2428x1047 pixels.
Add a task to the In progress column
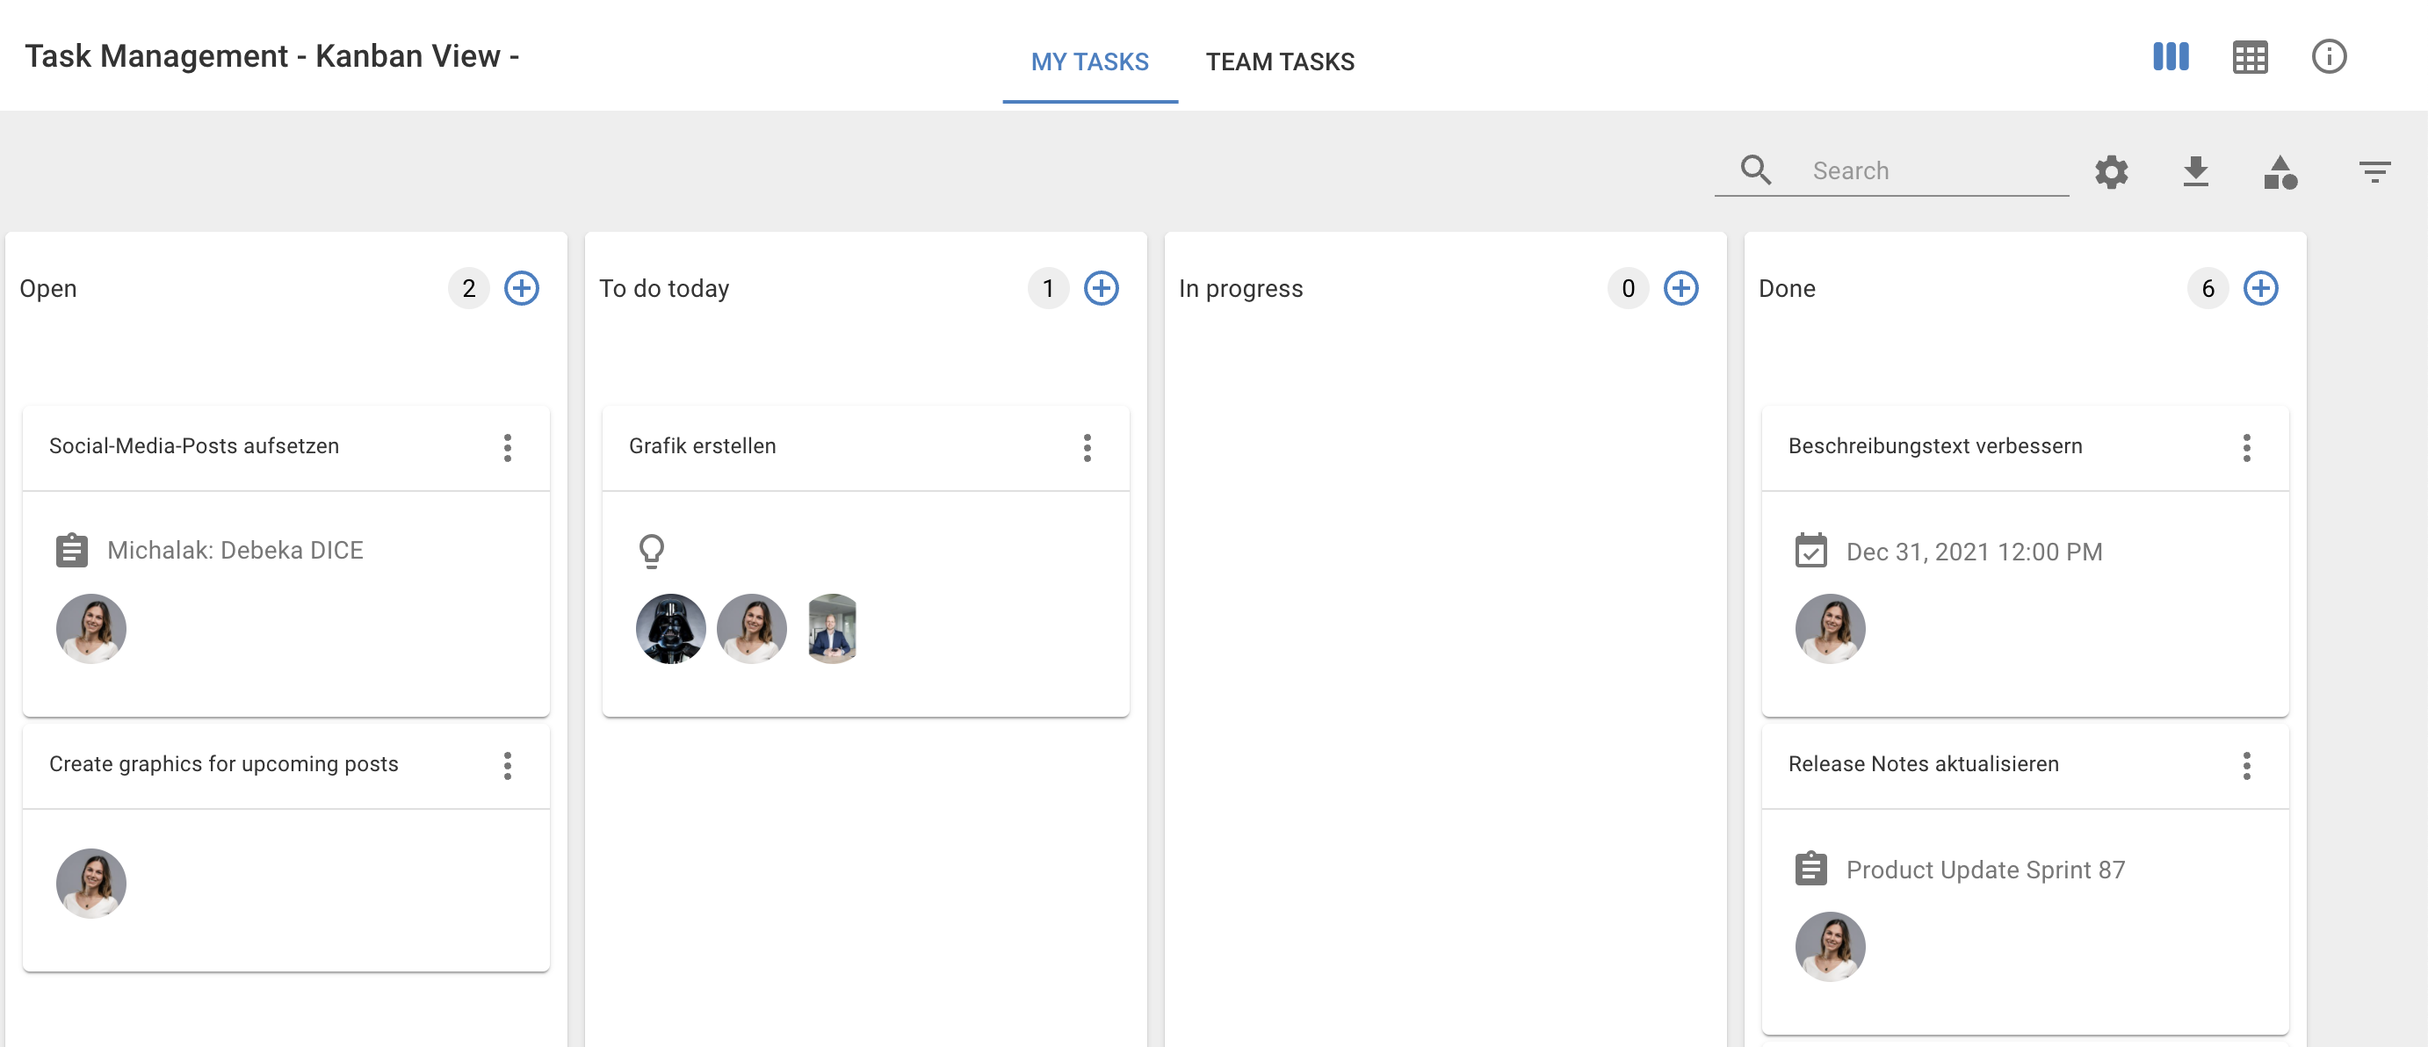click(x=1680, y=288)
